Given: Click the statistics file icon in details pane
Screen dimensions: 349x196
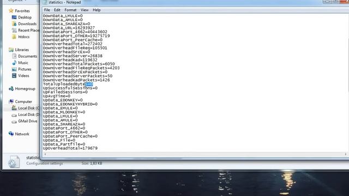Looking at the screenshot, I should (14, 162).
